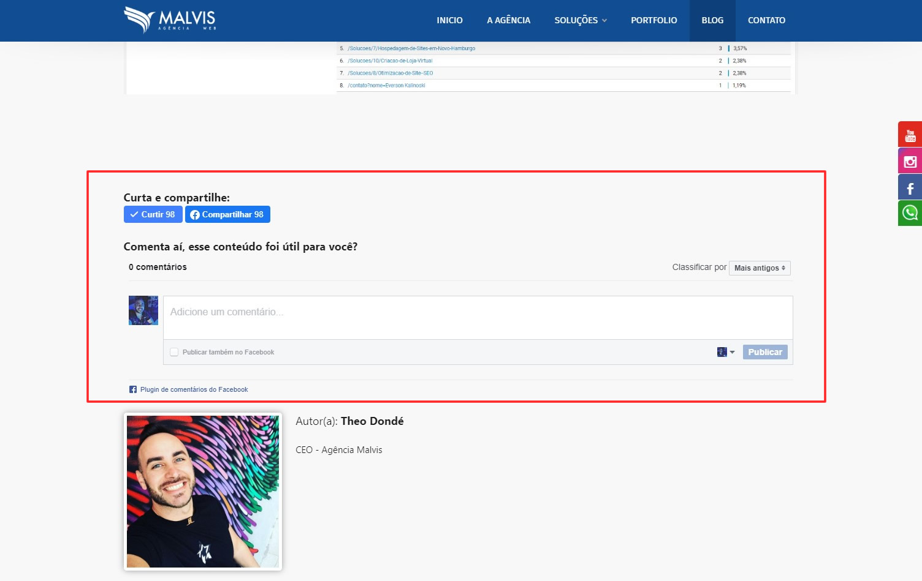Open the Portfolio menu item
Viewport: 922px width, 581px height.
click(653, 20)
